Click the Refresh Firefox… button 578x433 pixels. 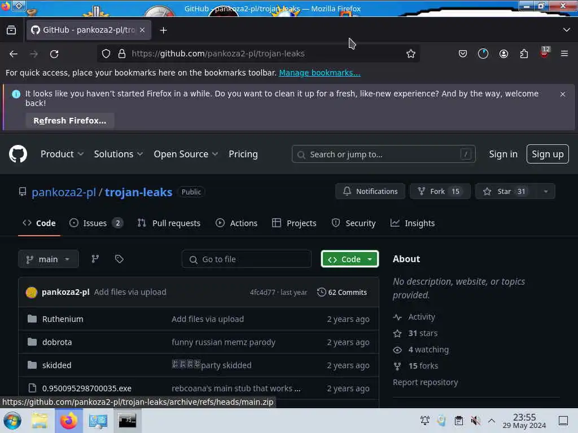tap(69, 121)
